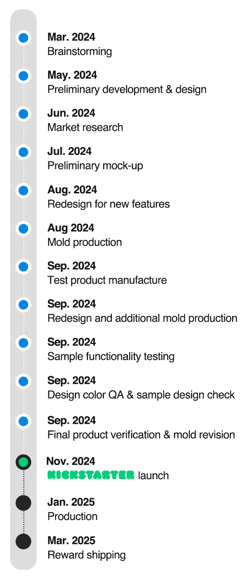Click "Design color QA & sample design check"
Screen dimensions: 247x579
(141, 395)
